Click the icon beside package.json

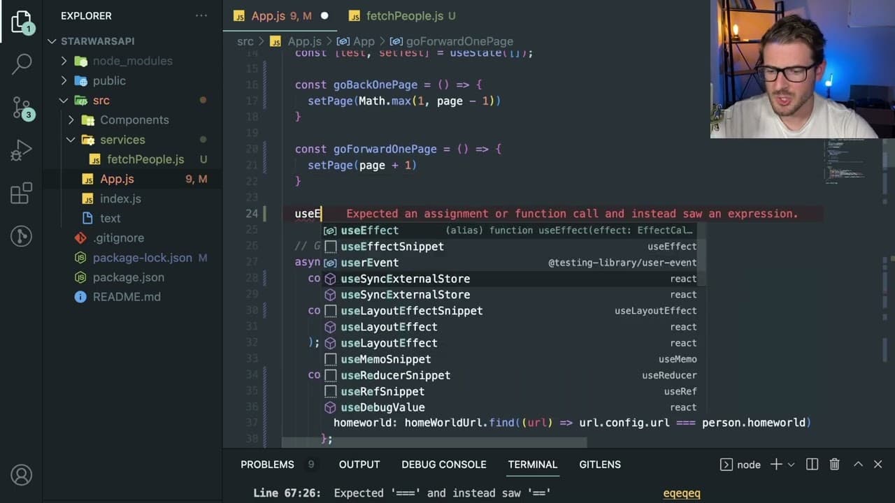pos(80,277)
